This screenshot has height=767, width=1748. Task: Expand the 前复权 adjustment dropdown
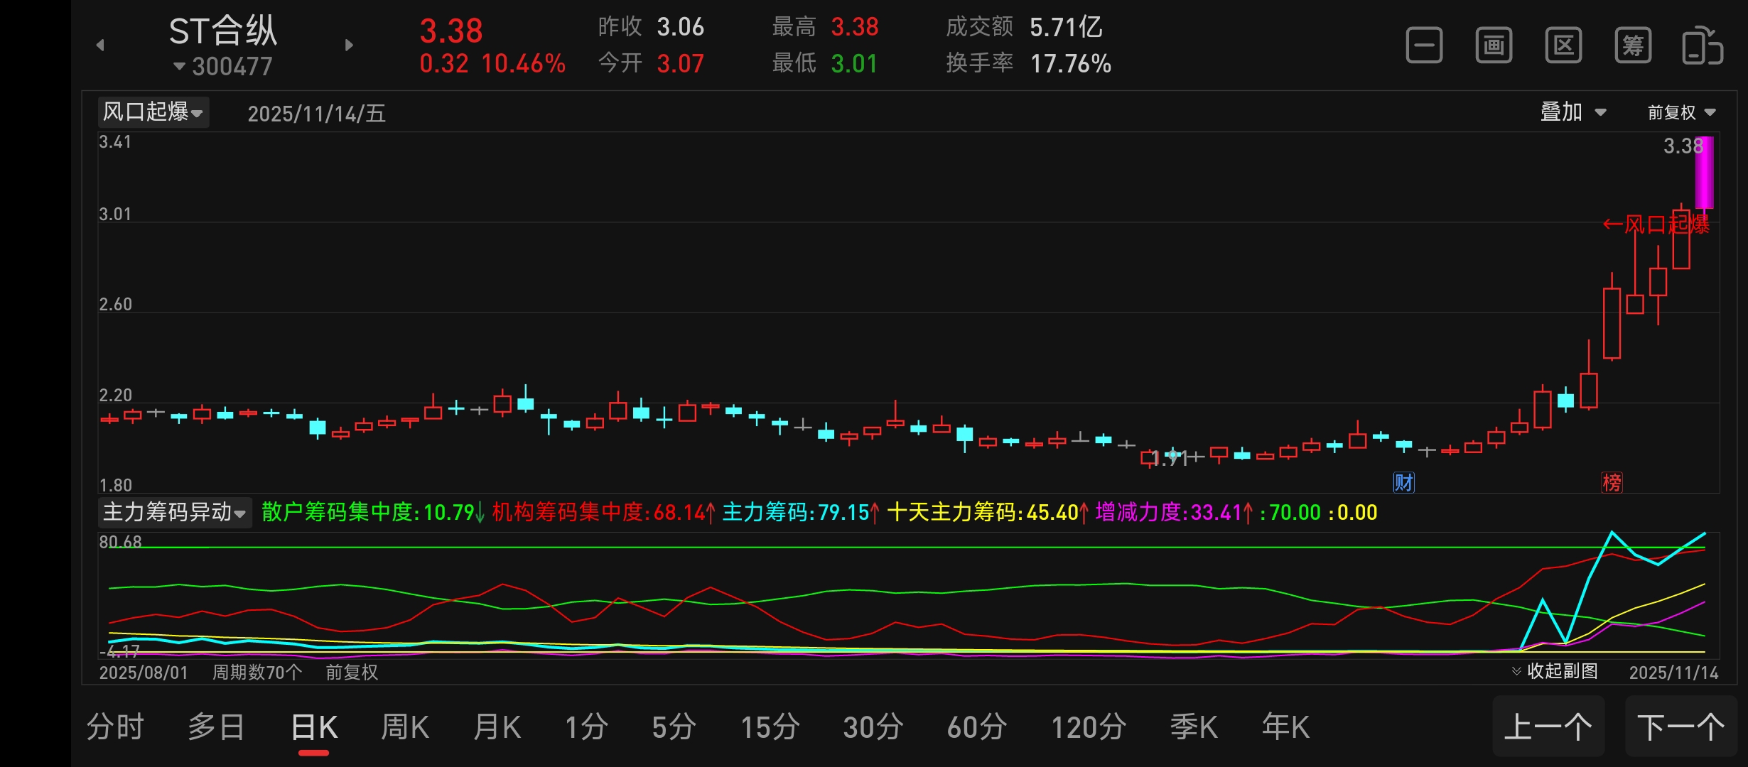1681,112
